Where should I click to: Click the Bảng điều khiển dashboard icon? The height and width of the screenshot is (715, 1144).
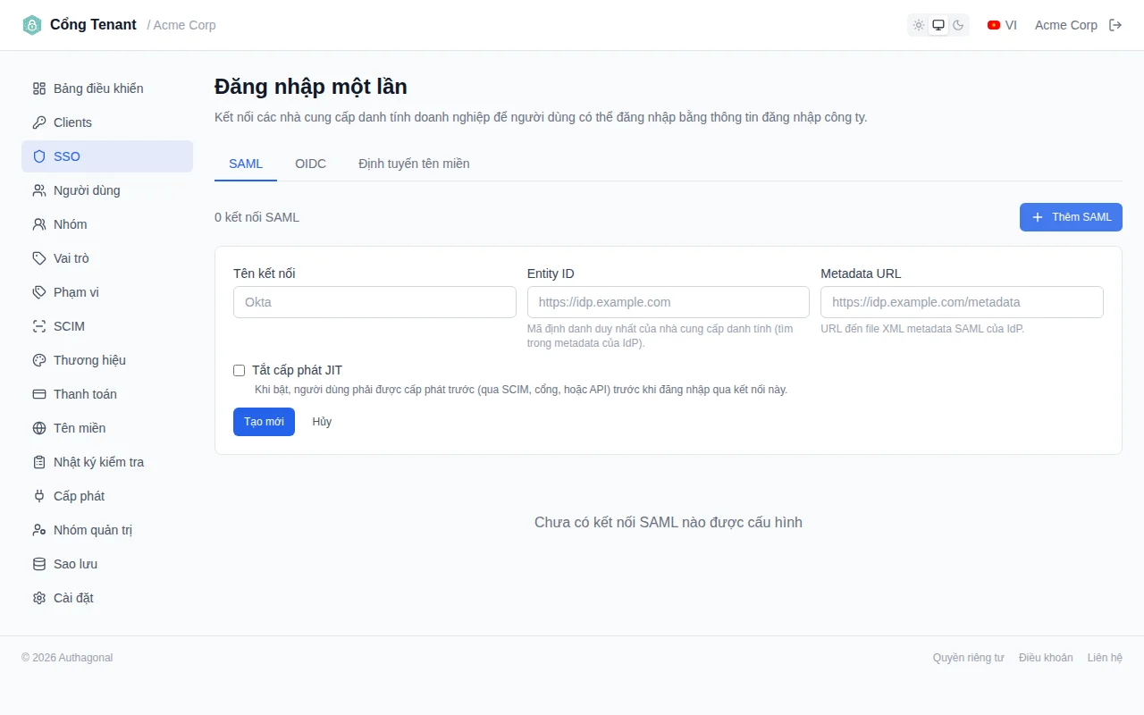click(39, 88)
